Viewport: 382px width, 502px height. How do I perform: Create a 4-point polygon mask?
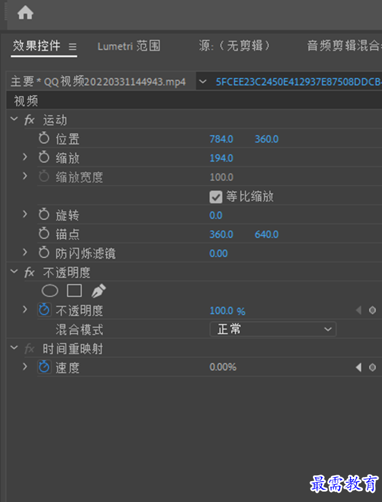[x=74, y=291]
